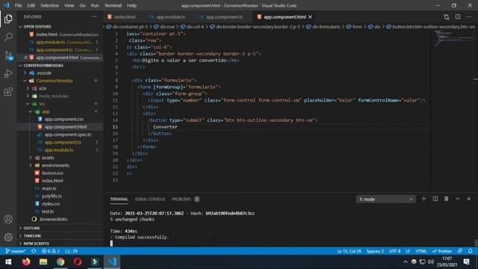This screenshot has width=478, height=269.
Task: Switch to the Problems panel tab
Action: coord(181,199)
